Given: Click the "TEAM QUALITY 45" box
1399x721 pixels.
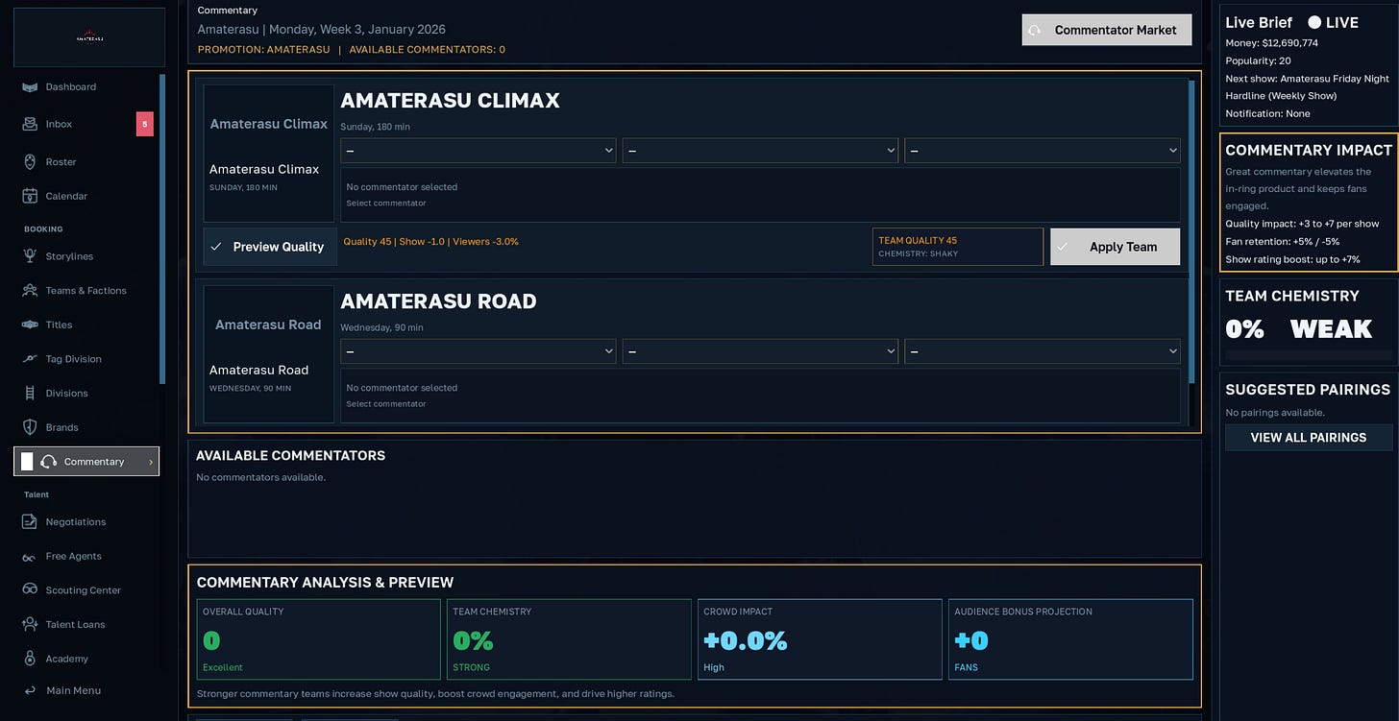Looking at the screenshot, I should pos(958,247).
